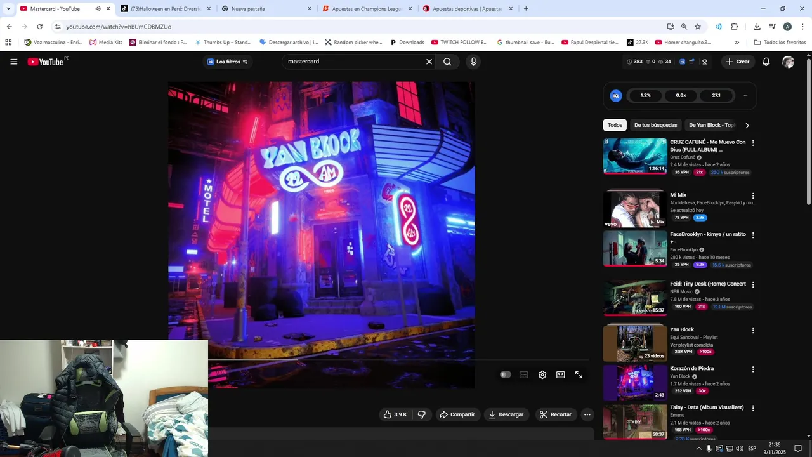This screenshot has height=457, width=812.
Task: Open options for Korazón de Piedra video
Action: point(753,369)
